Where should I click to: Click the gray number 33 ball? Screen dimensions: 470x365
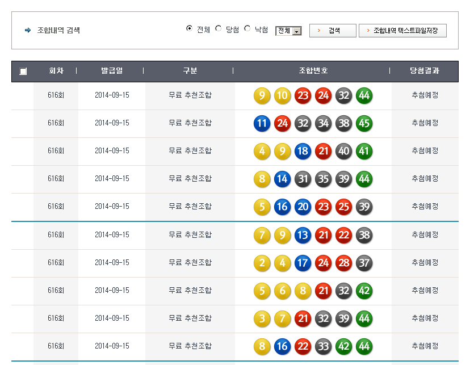pyautogui.click(x=323, y=346)
